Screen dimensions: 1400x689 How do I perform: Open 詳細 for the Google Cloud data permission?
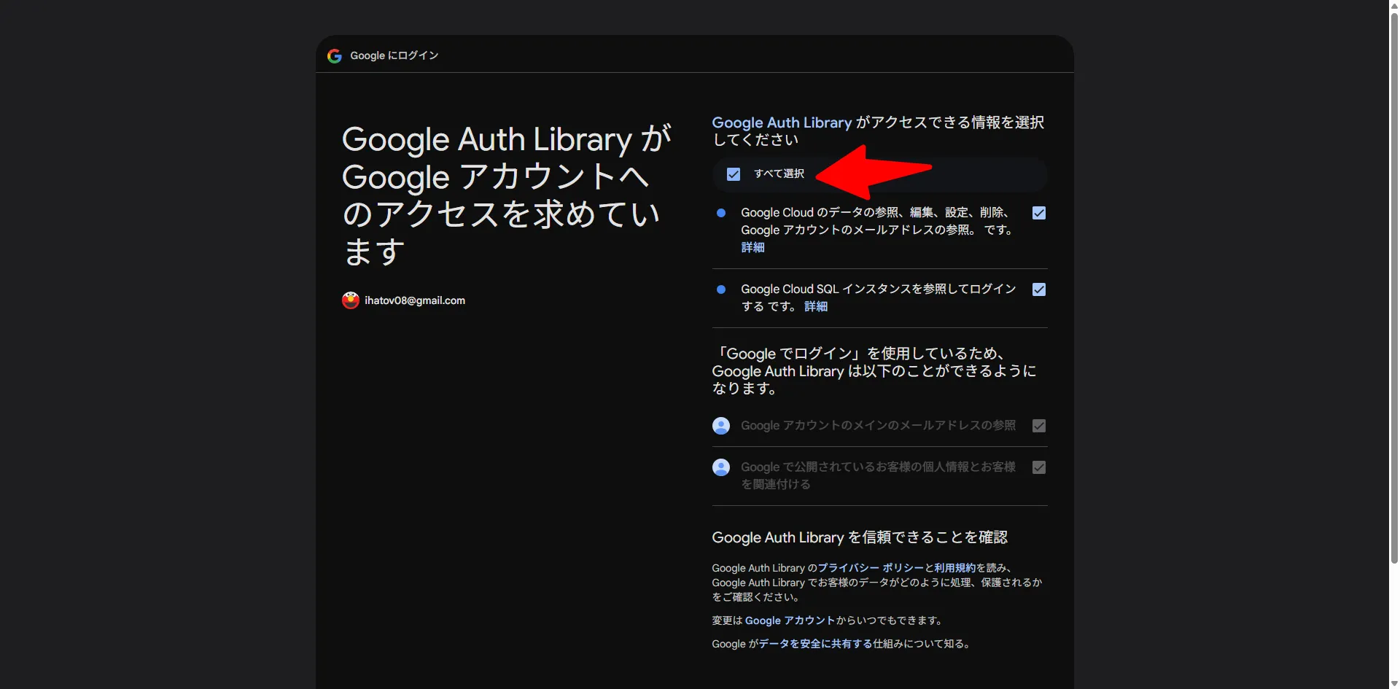click(x=753, y=247)
